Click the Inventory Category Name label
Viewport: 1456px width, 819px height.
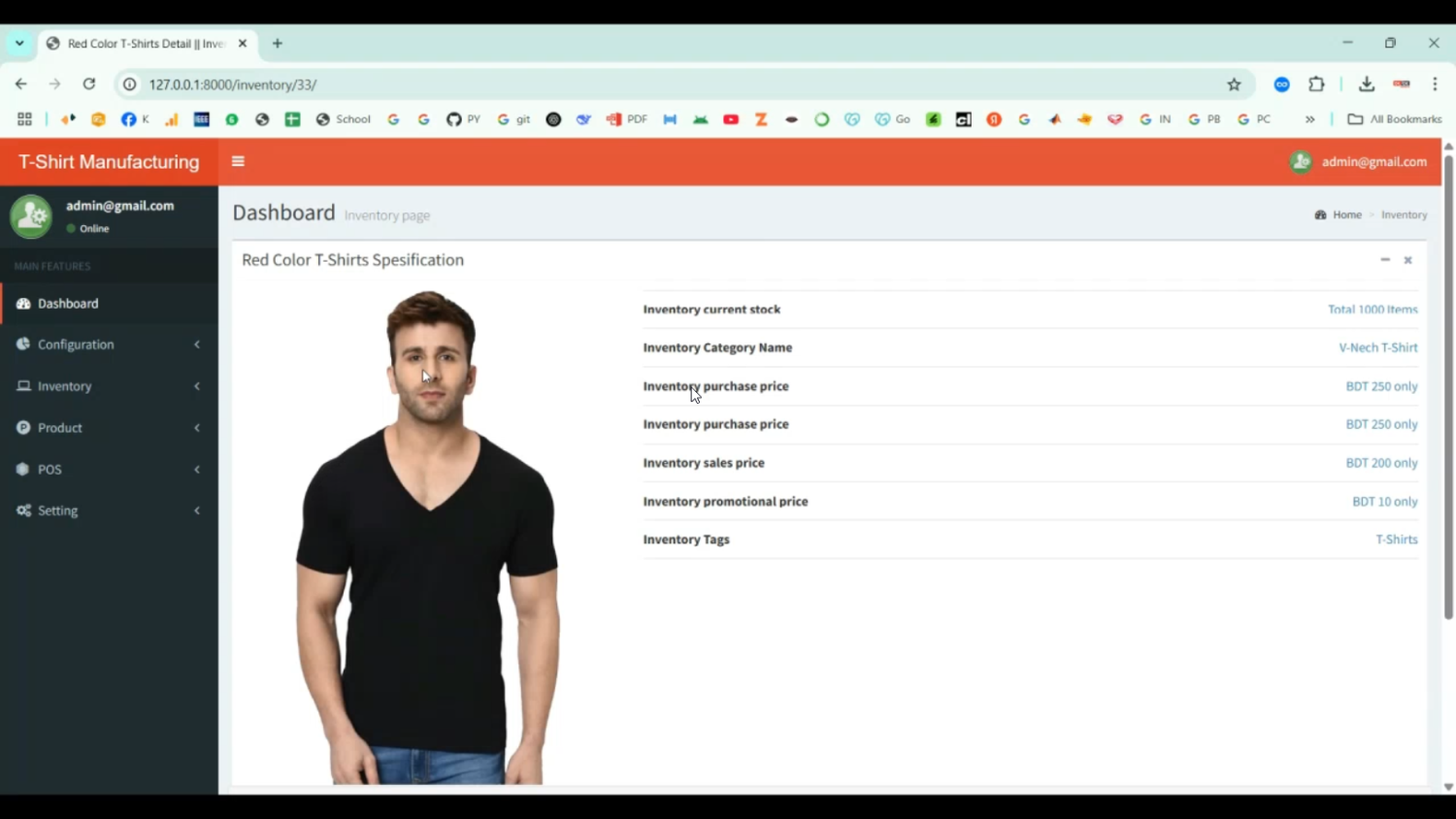pos(717,347)
